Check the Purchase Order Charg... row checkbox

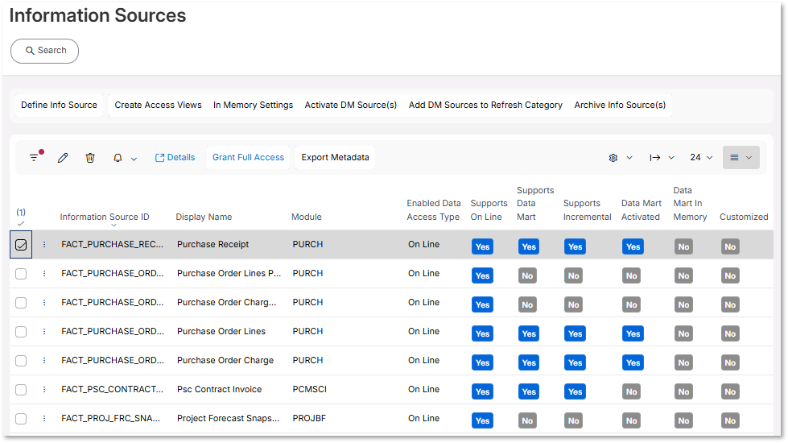(x=21, y=303)
